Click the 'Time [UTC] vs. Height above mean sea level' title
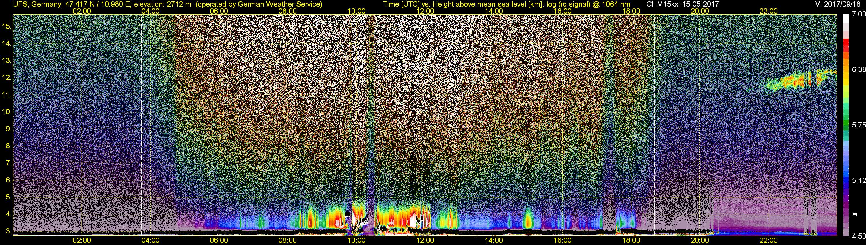This screenshot has height=245, width=866. pos(462,4)
